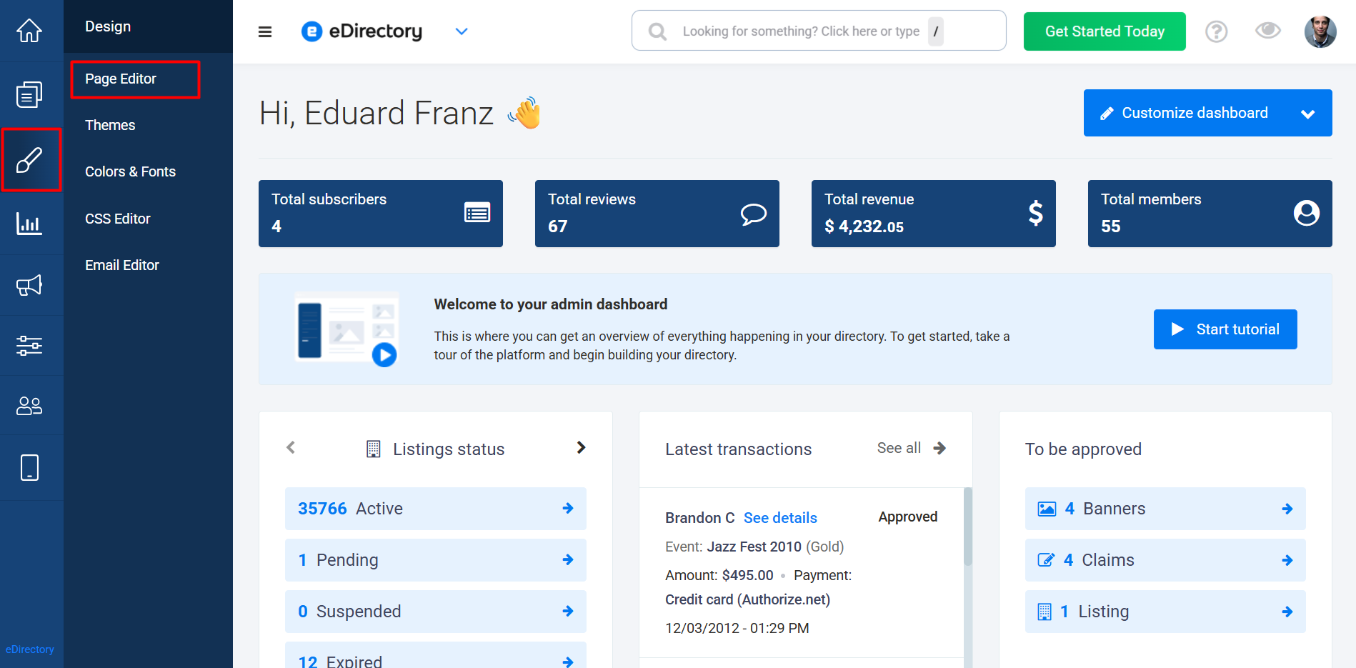Click the eye preview site icon
Screen dimensions: 1356x668
[1268, 31]
